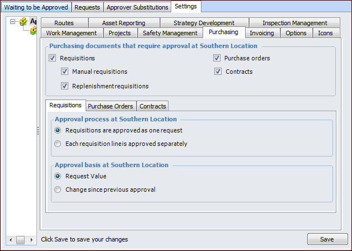The image size is (352, 251).
Task: Select the child node icon in tree
Action: tap(33, 30)
